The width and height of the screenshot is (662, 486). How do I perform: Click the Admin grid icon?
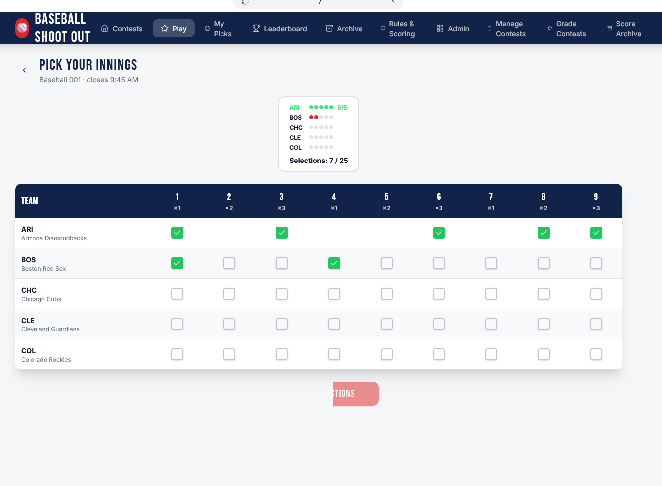click(x=440, y=29)
